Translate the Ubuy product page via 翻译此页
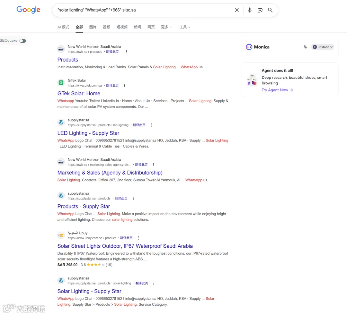This screenshot has height=315, width=347. tap(126, 238)
